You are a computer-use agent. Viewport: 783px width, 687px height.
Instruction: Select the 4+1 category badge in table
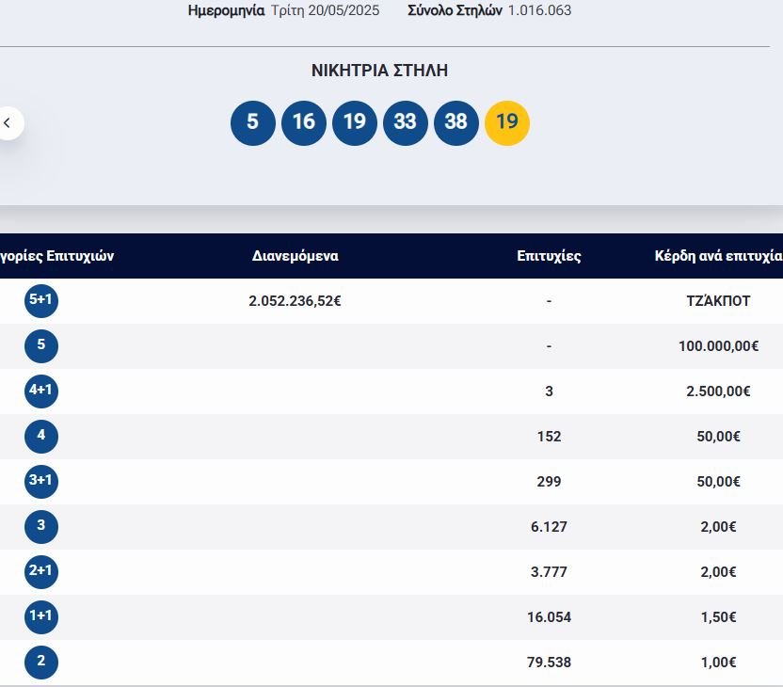click(40, 391)
